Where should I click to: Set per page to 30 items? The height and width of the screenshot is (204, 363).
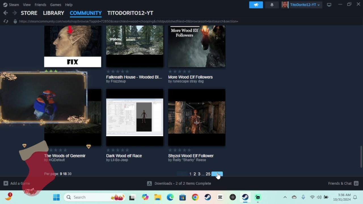[69, 174]
